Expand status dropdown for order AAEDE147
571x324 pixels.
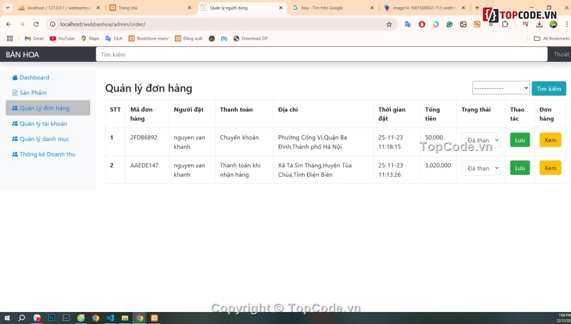point(481,168)
